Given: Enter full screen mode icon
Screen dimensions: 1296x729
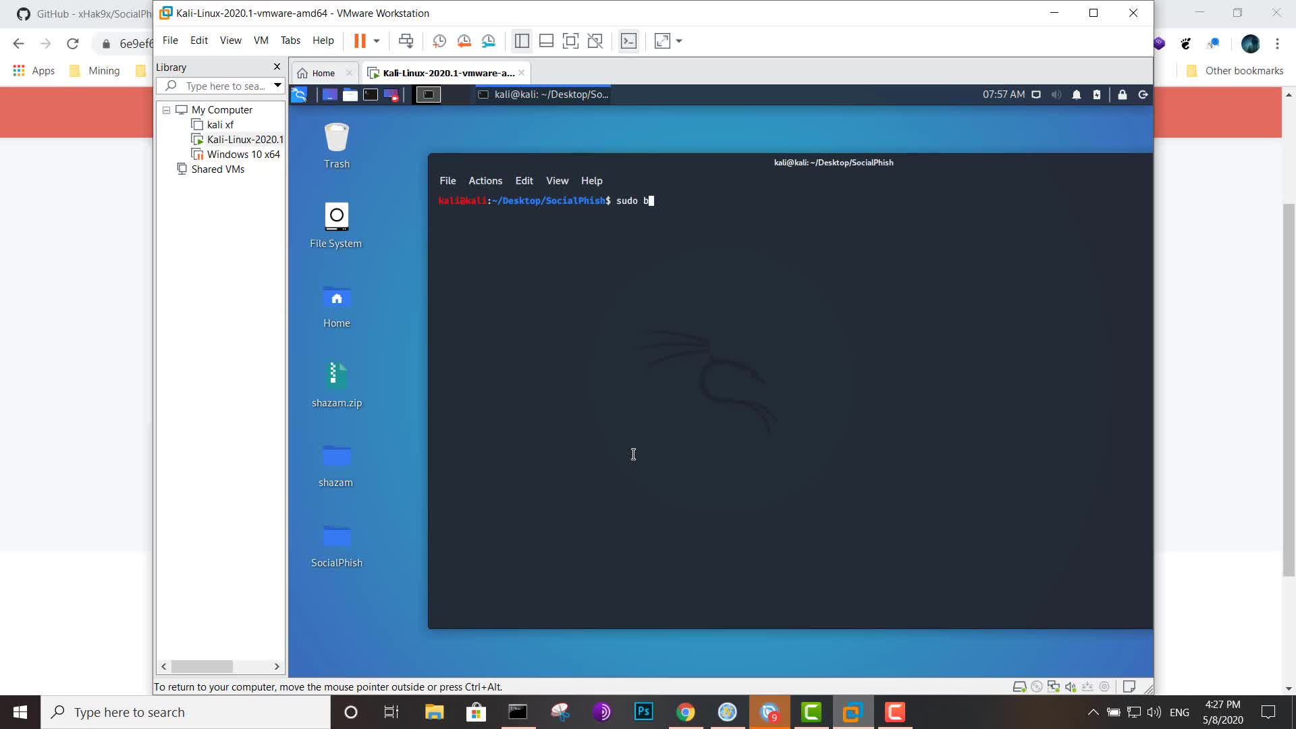Looking at the screenshot, I should point(570,41).
